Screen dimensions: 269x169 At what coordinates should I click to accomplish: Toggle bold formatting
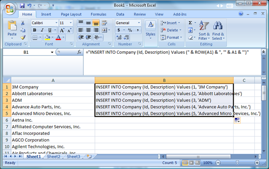[x=34, y=30]
